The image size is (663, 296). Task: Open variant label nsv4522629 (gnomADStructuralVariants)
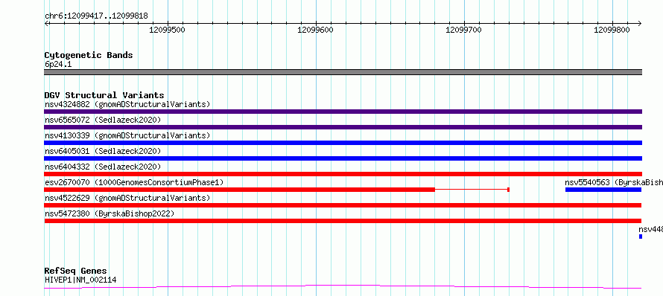tap(127, 198)
